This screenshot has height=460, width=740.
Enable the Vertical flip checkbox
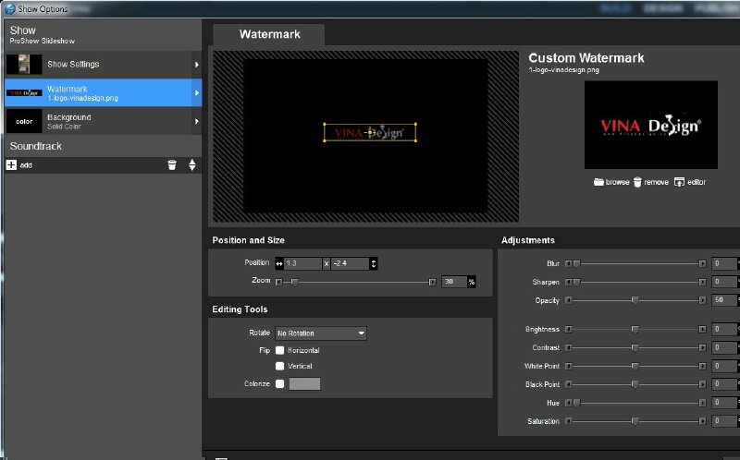click(280, 367)
